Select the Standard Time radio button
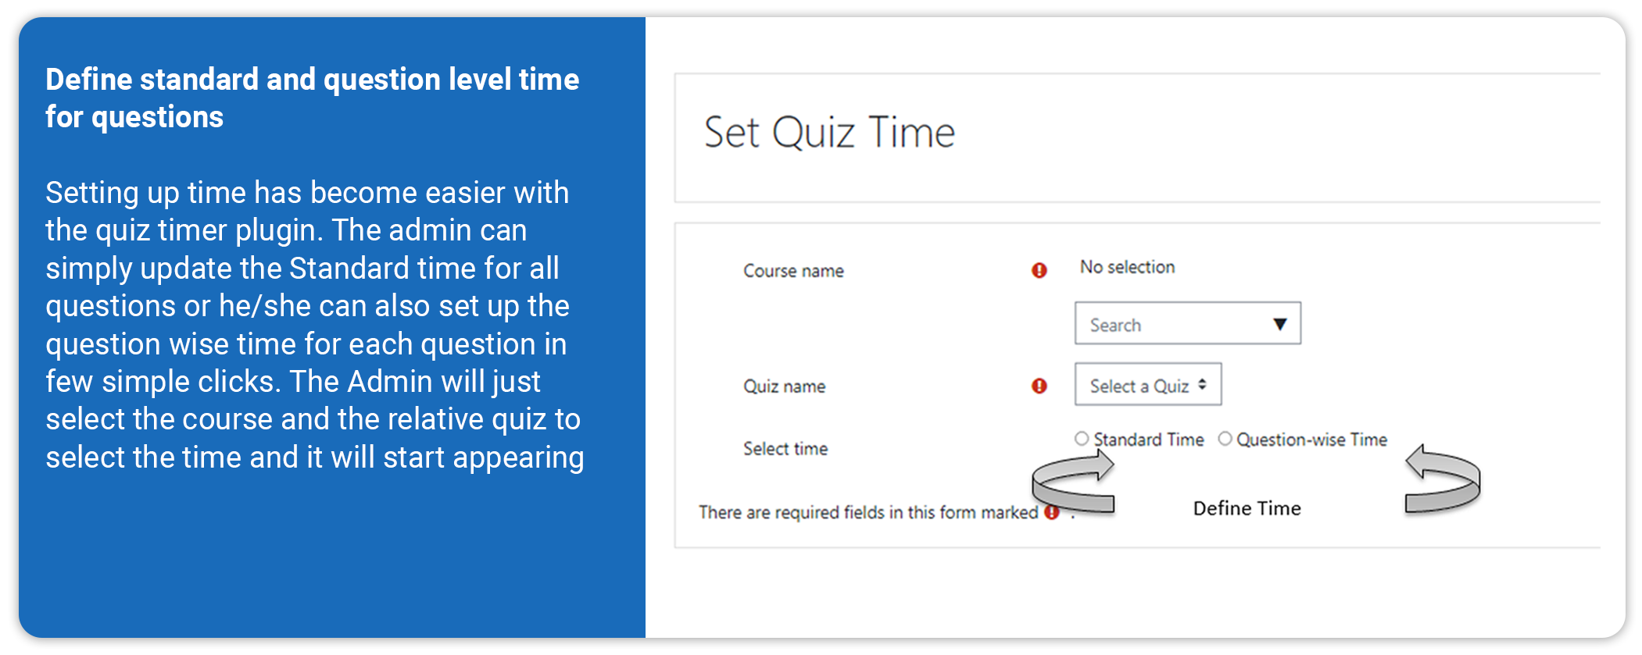This screenshot has height=655, width=1642. [1082, 439]
